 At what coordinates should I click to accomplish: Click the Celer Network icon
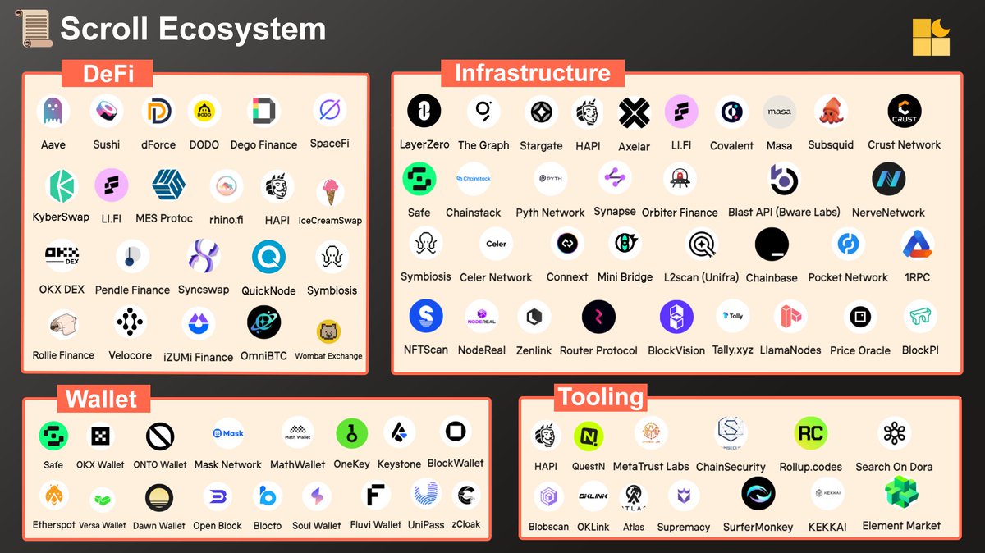(496, 243)
